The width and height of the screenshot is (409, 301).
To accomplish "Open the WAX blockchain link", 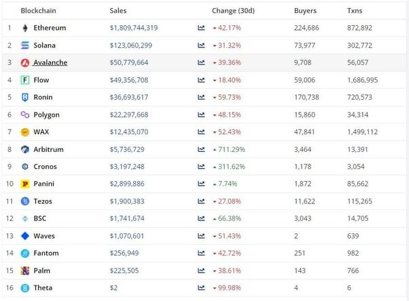I will point(41,132).
